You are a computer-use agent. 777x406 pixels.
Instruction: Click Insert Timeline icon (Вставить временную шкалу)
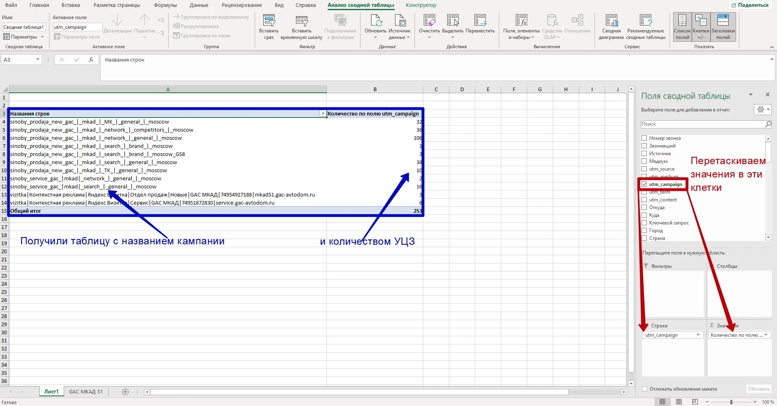click(301, 21)
